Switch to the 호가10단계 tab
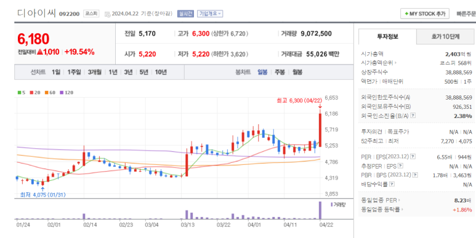Viewport: 476px width, 238px height. tap(445, 37)
